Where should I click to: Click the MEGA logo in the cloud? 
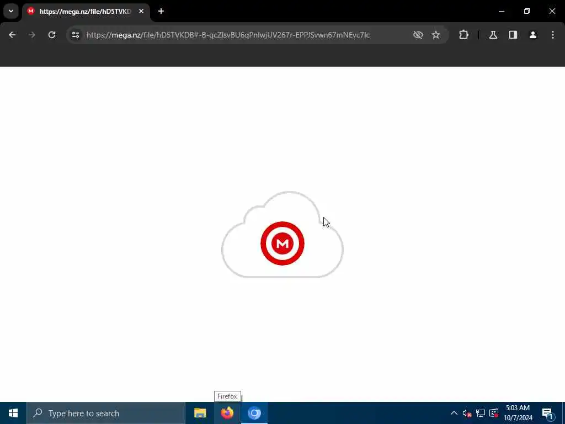coord(282,243)
